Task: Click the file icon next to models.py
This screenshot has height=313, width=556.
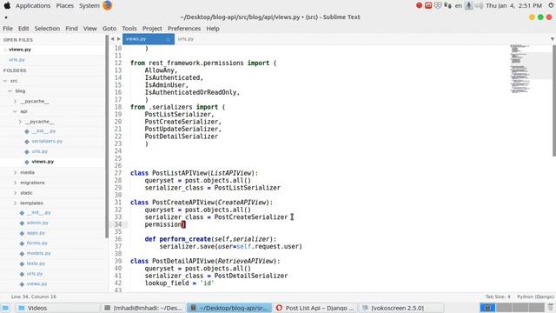Action: tap(22, 254)
